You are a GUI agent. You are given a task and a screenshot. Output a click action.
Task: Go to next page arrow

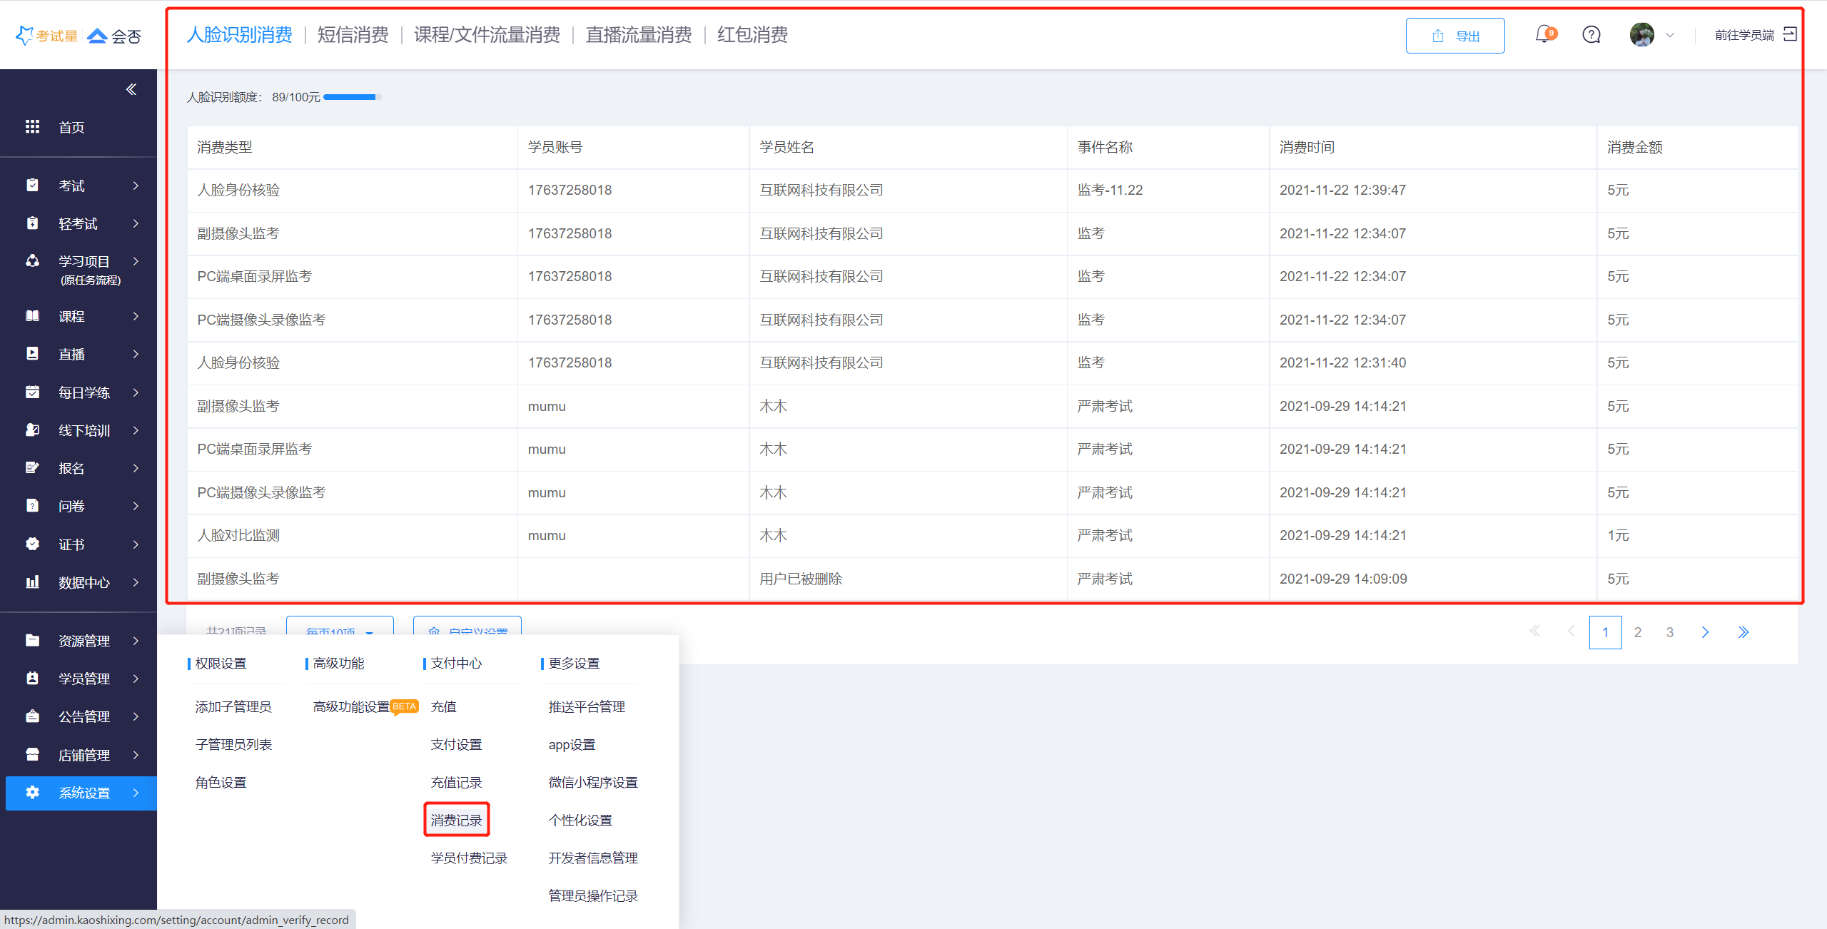(x=1705, y=632)
